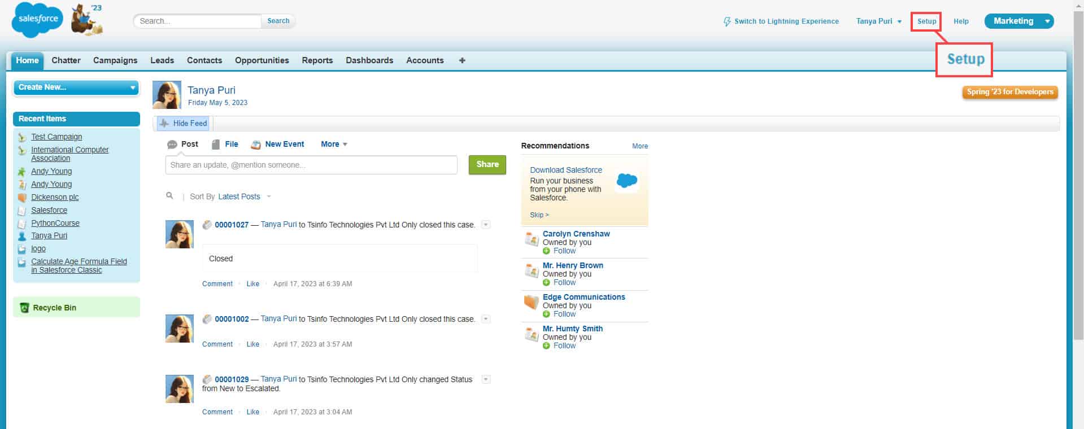The height and width of the screenshot is (429, 1084).
Task: Open the action arrow on post 00001027
Action: 486,225
